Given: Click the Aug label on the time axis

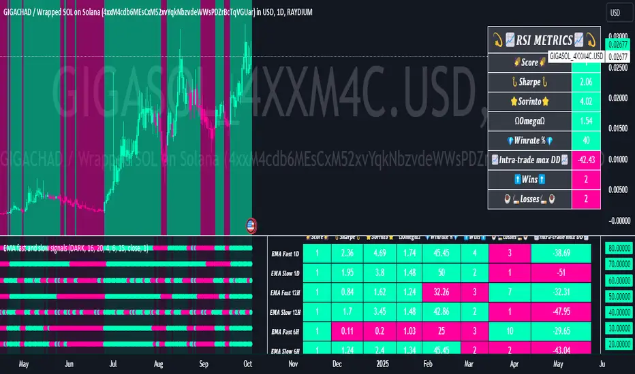Looking at the screenshot, I should click(158, 364).
